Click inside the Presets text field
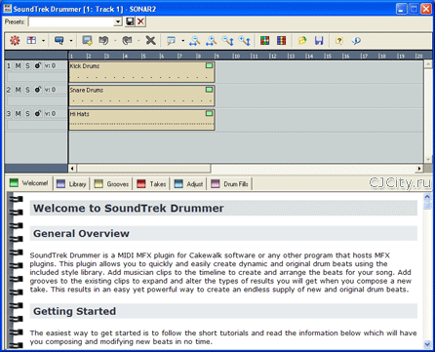This screenshot has height=352, width=435. point(71,22)
